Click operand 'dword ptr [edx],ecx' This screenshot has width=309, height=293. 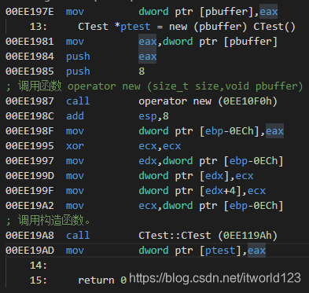[x=196, y=176]
